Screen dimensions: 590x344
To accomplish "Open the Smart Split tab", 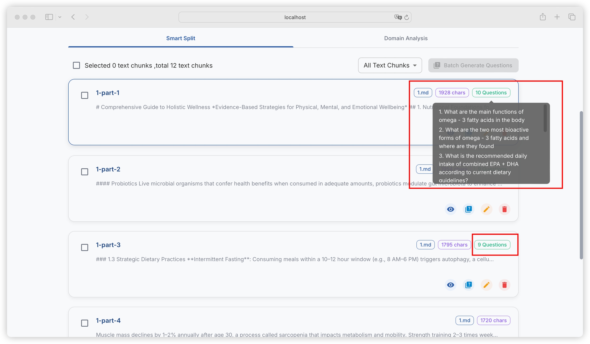I will point(181,38).
